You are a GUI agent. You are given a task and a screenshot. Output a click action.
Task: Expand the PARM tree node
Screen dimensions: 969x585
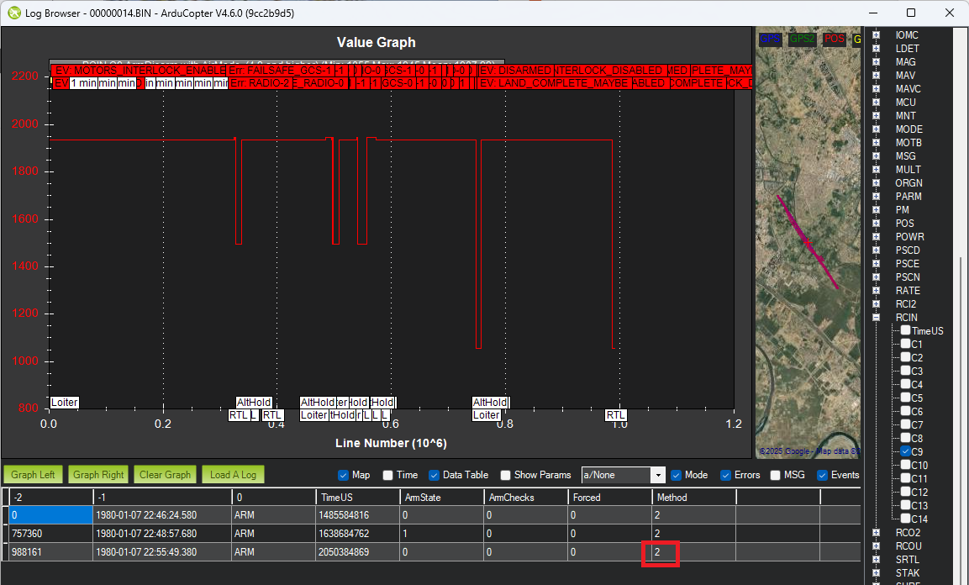pos(876,197)
